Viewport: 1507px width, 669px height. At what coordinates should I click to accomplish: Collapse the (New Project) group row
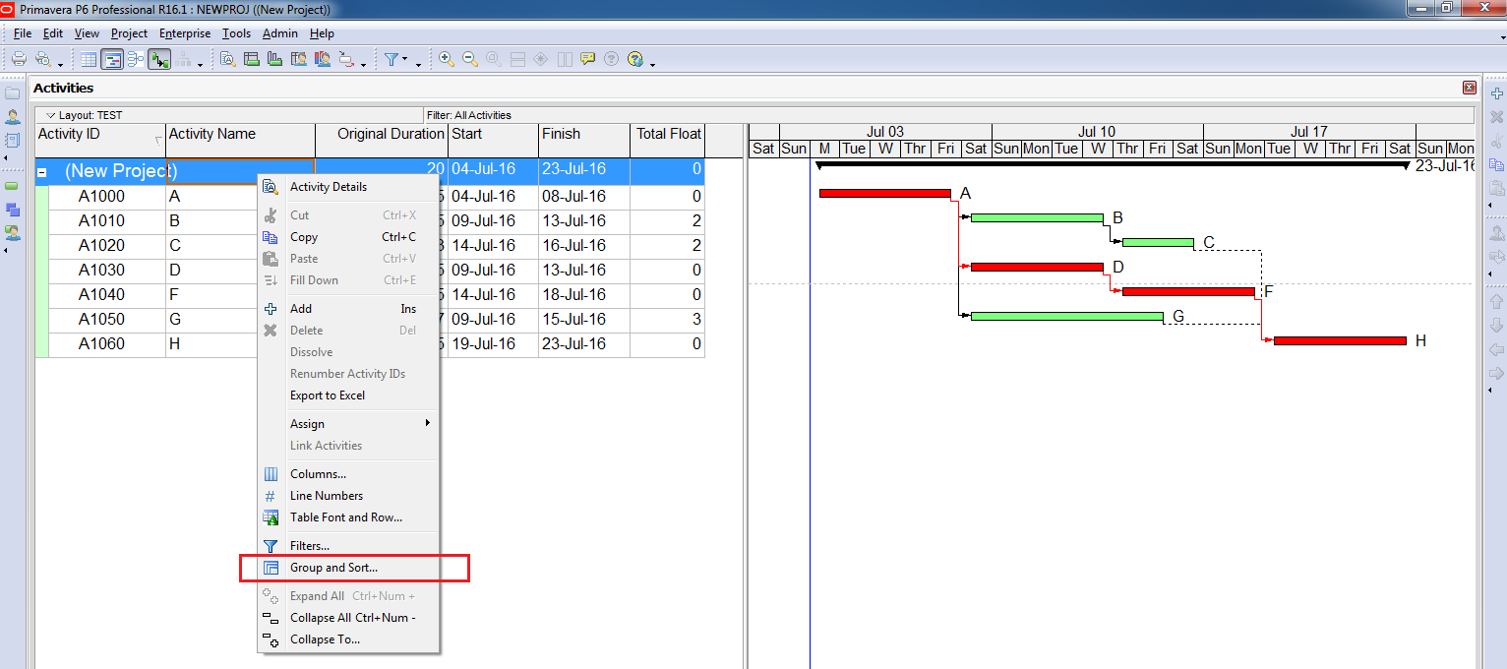42,172
